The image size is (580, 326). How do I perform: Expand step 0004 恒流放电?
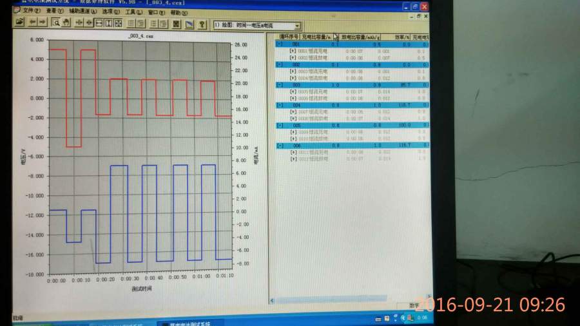point(293,78)
